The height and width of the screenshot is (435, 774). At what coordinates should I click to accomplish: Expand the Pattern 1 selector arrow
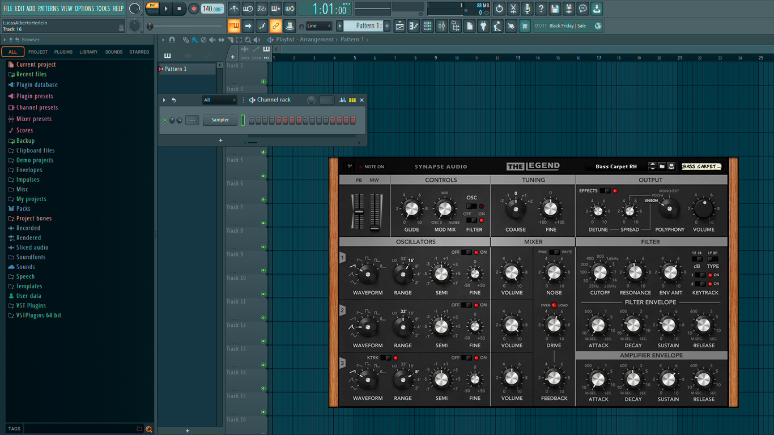coord(340,26)
